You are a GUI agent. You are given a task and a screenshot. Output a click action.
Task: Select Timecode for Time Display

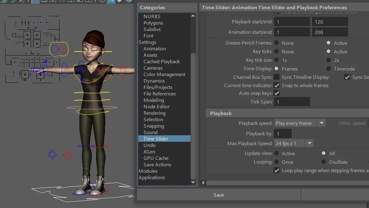point(329,69)
